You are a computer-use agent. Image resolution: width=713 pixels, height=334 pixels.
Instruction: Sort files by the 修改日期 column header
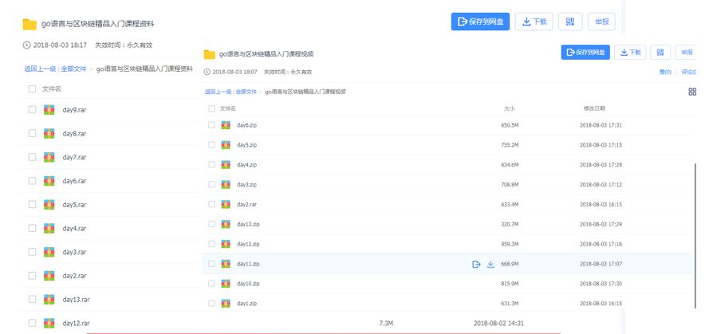(x=594, y=108)
